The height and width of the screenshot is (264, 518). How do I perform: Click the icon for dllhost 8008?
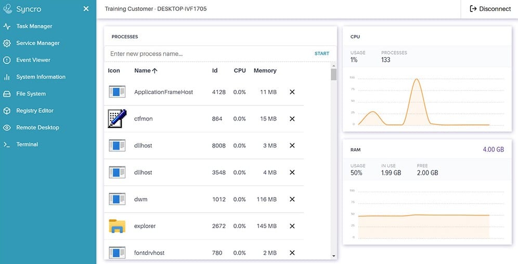click(117, 145)
